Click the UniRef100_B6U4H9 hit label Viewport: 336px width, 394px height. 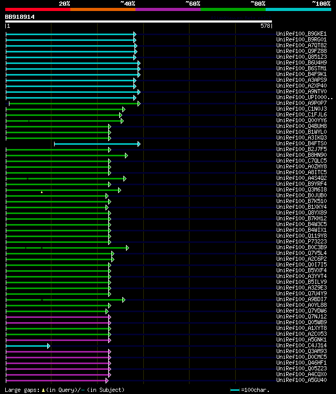click(301, 62)
